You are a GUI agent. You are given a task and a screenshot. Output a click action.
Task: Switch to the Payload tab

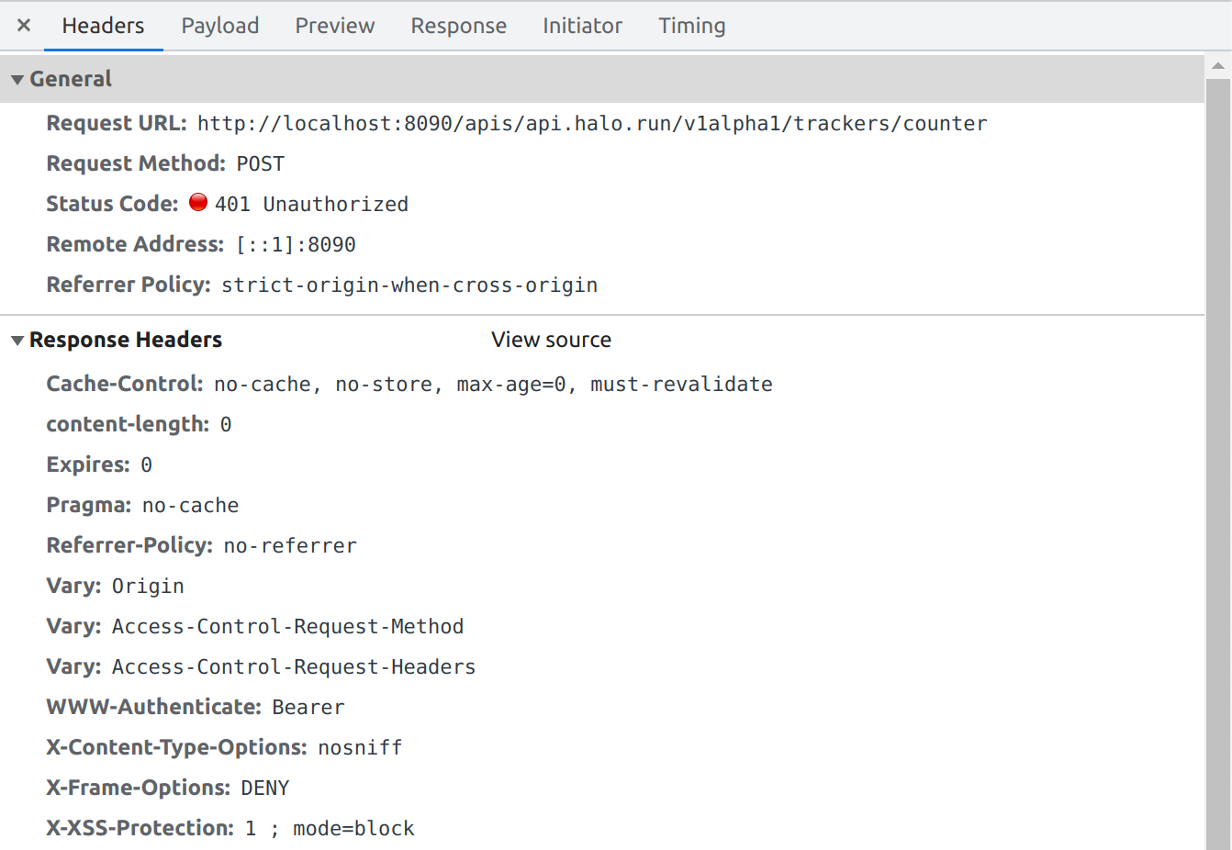(x=219, y=26)
